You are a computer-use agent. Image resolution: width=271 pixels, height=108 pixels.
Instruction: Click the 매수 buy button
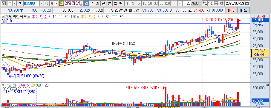(232, 10)
